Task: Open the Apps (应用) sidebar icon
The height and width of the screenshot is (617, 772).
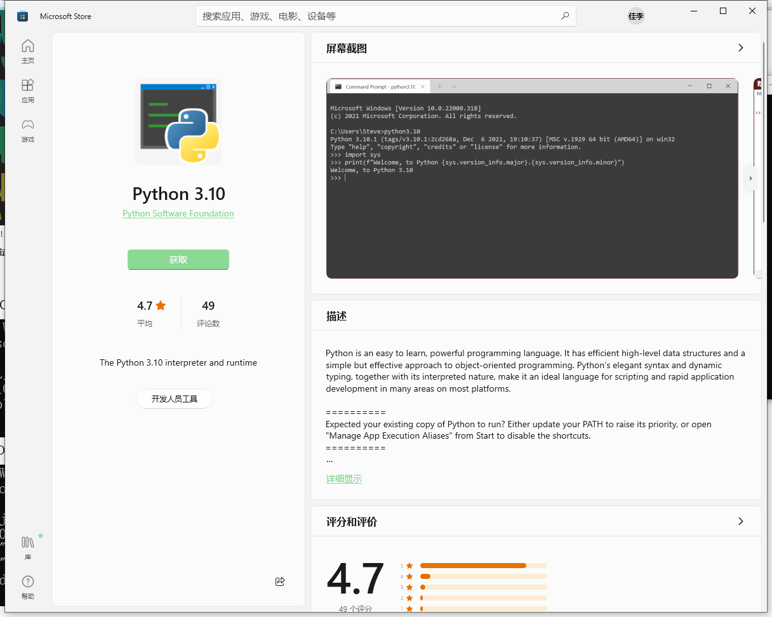Action: click(x=28, y=91)
